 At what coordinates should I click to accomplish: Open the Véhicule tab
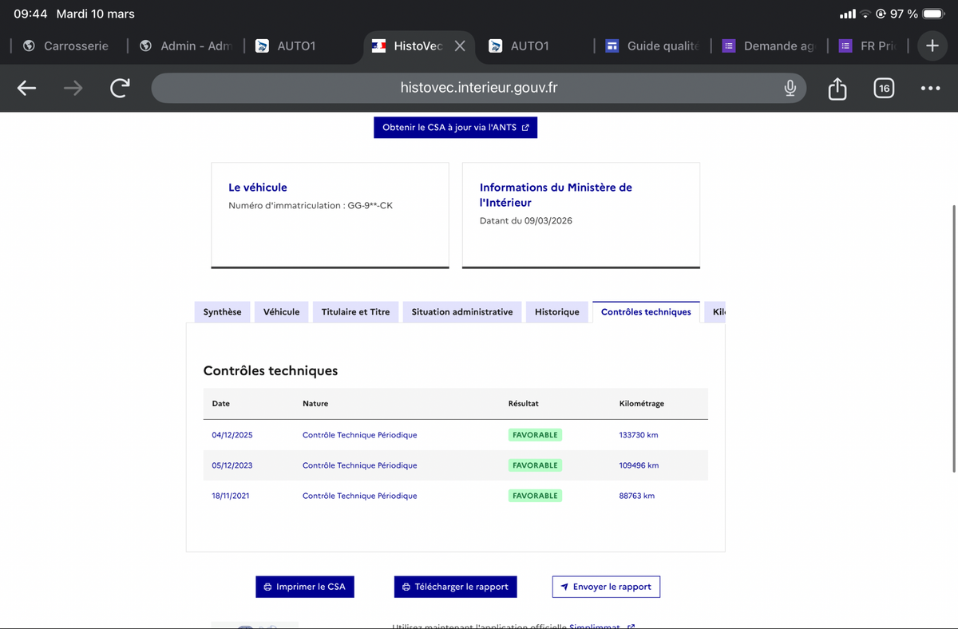coord(282,312)
